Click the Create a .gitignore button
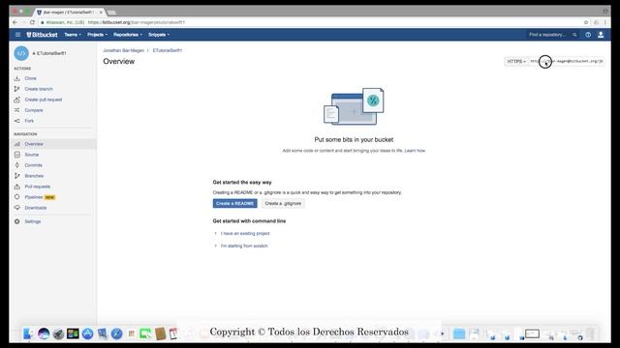Viewport: 620px width, 348px height. 283,204
